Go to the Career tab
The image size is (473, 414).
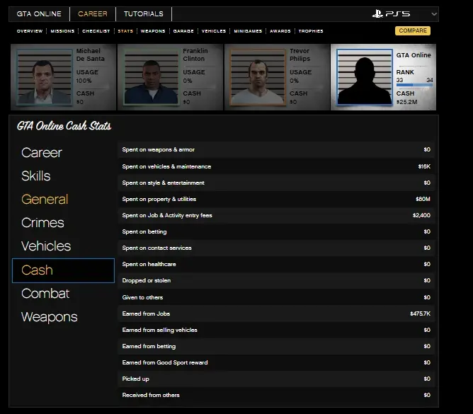(93, 14)
